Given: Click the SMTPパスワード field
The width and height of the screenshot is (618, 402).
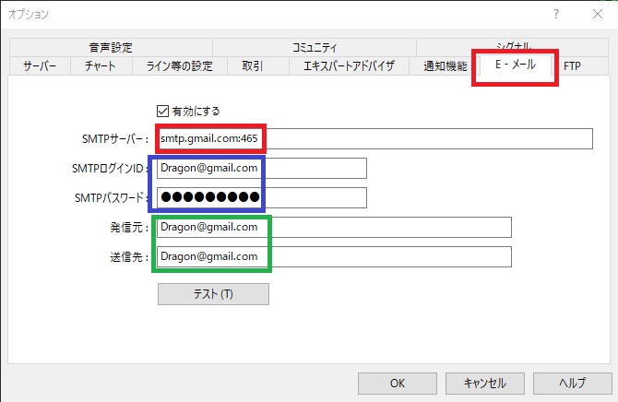Looking at the screenshot, I should 262,197.
